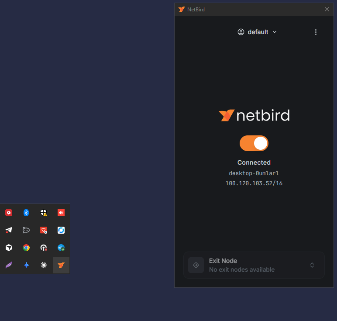Screen dimensions: 337x321
Task: Open blue circular sync tray icon
Action: tap(61, 230)
